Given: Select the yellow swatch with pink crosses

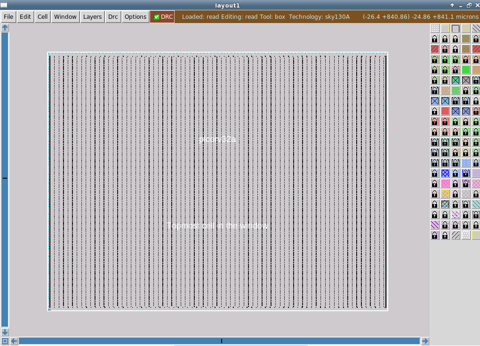Looking at the screenshot, I should [445, 194].
